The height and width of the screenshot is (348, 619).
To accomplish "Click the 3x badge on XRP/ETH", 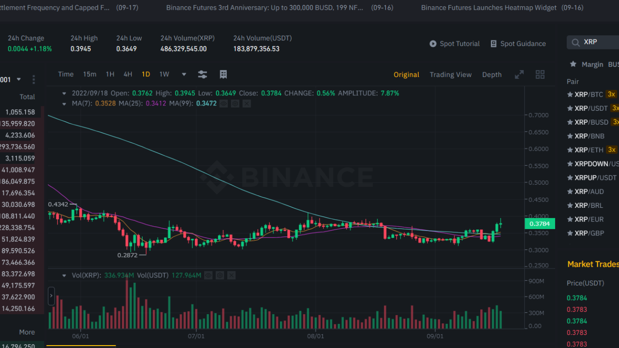I will click(612, 150).
